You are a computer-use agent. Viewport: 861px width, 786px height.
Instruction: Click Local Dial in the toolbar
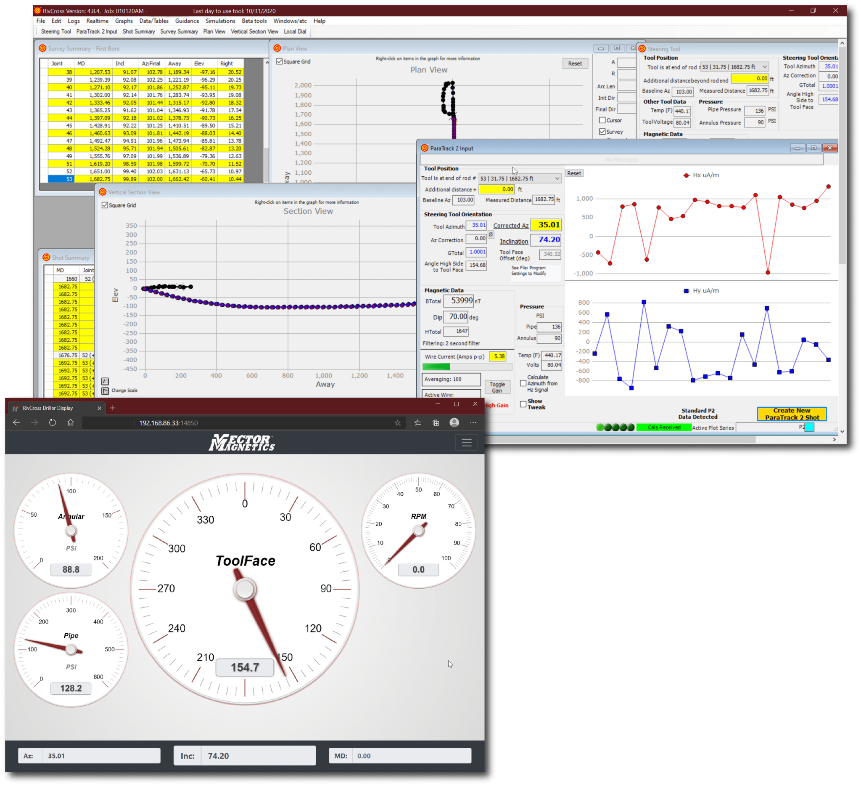[295, 32]
